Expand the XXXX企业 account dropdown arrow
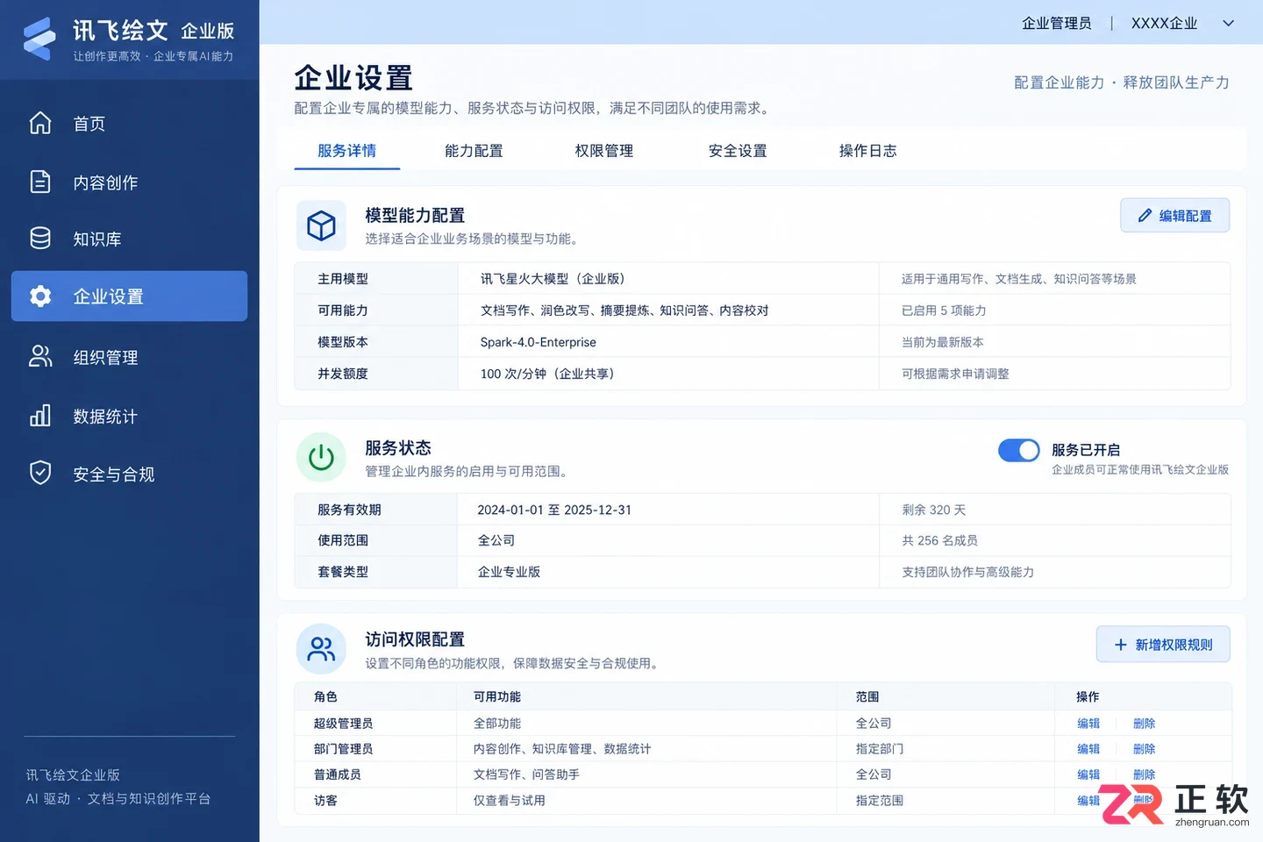Viewport: 1263px width, 842px height. [x=1229, y=24]
